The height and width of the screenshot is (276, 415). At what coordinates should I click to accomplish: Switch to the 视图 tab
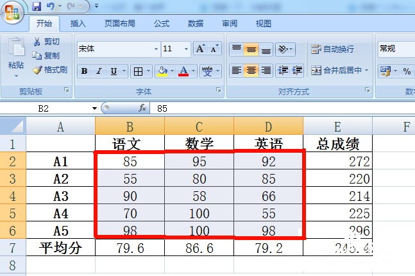(x=264, y=24)
